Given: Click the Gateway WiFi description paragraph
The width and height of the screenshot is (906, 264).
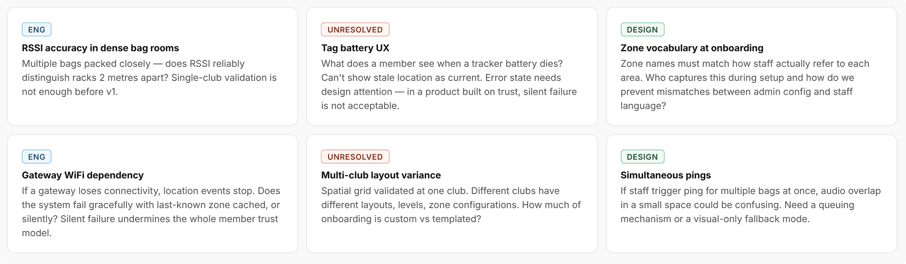Looking at the screenshot, I should [x=151, y=212].
